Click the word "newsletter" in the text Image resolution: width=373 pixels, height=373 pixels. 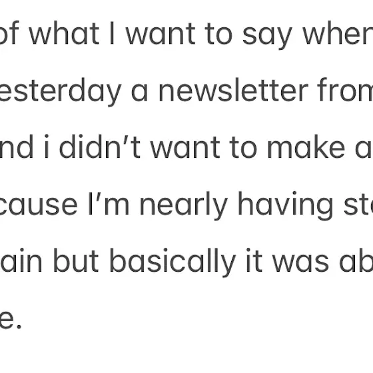233,90
